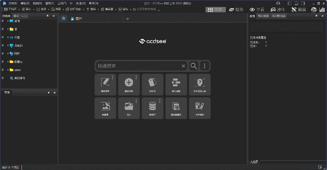
Task: Switch to Manage mode (管理)
Action: 216,10
